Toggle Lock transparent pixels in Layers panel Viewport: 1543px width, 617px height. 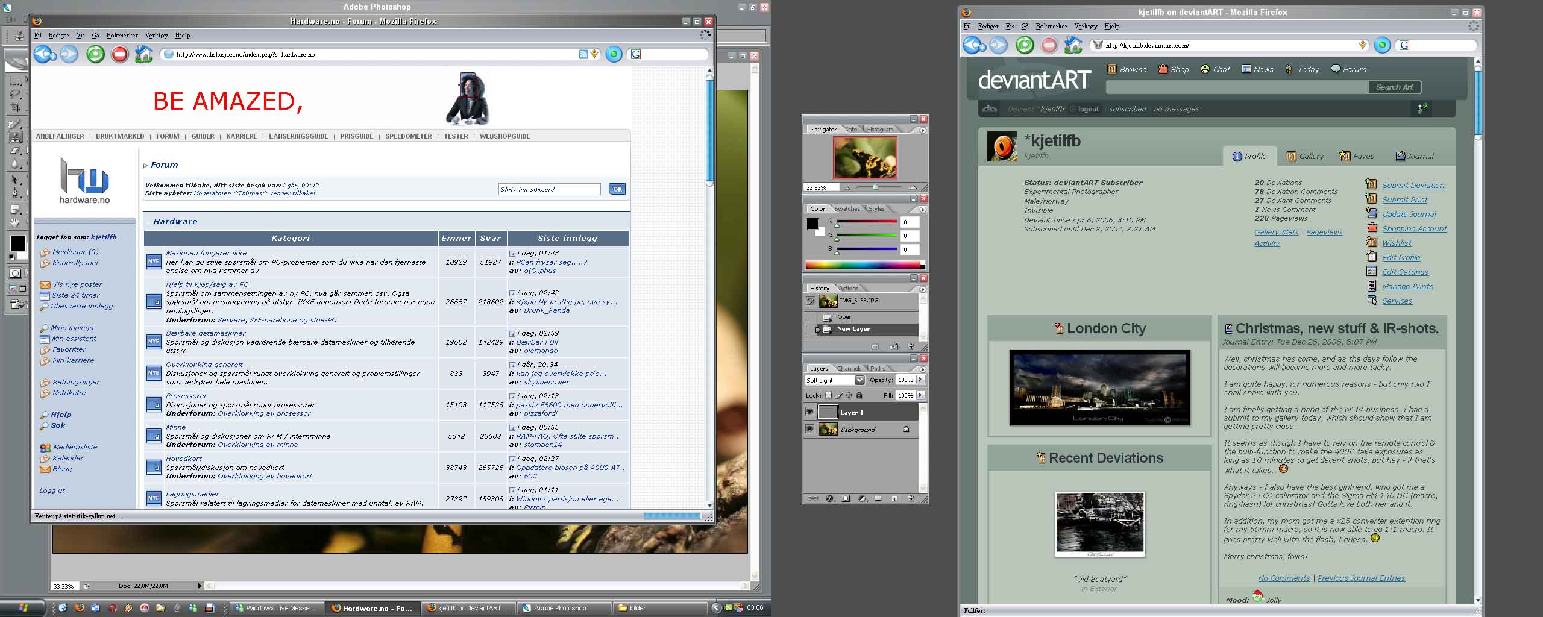point(828,396)
